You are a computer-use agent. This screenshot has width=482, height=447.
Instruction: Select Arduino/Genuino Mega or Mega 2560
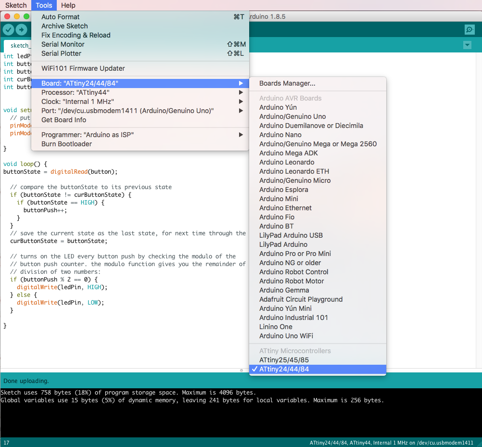coord(317,144)
